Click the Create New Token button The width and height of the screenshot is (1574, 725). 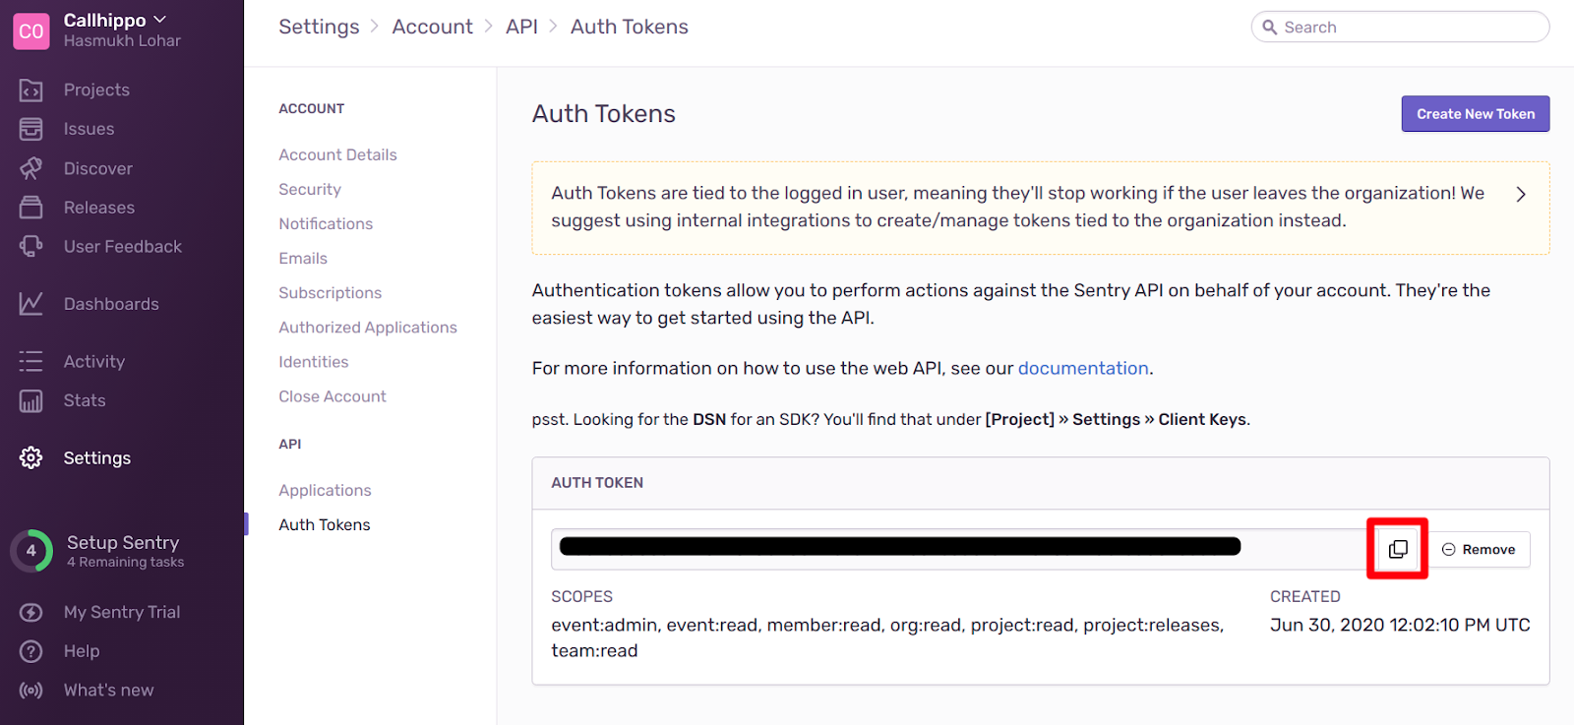(1476, 114)
